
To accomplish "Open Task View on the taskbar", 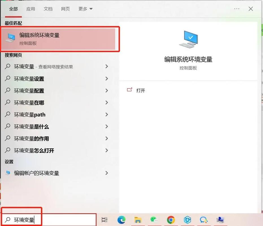I will click(104, 220).
